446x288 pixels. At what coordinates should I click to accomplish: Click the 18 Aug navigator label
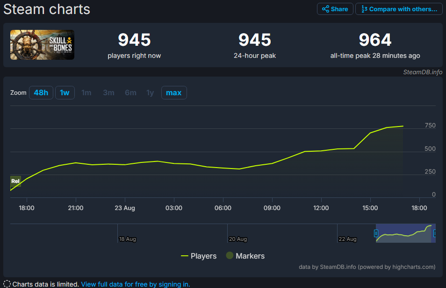(x=128, y=239)
